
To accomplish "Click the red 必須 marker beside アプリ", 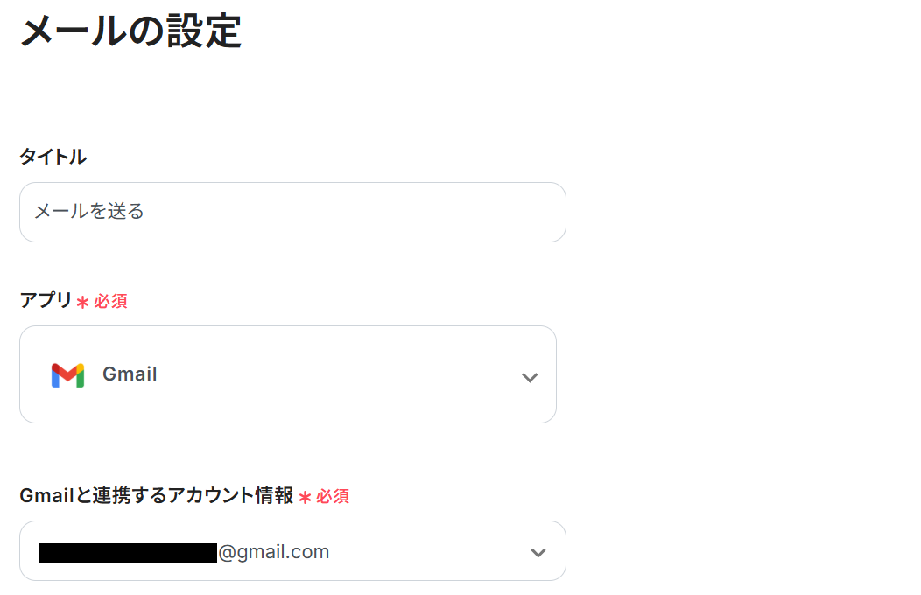I will tap(110, 301).
